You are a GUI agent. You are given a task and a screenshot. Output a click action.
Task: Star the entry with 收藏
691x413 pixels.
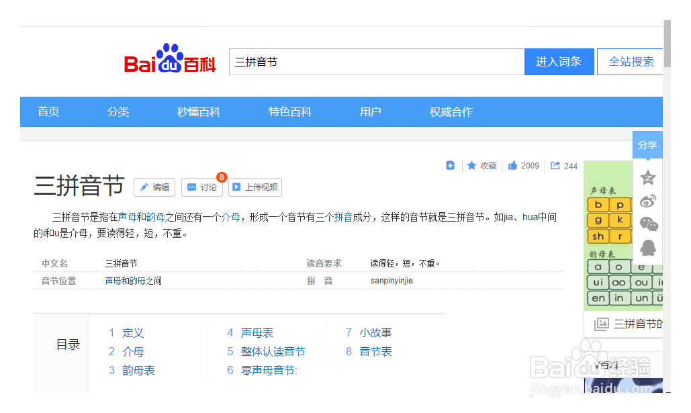click(x=481, y=165)
